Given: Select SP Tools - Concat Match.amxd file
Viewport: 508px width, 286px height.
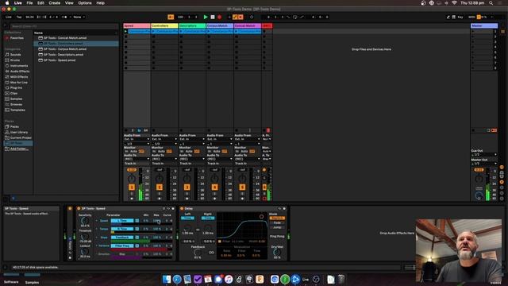Looking at the screenshot, I should tap(65, 37).
